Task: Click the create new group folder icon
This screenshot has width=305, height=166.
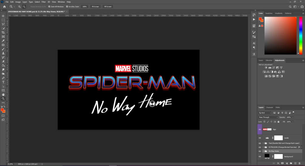Action: click(291, 163)
